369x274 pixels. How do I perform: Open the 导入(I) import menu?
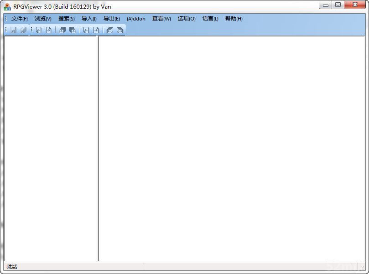tap(89, 19)
